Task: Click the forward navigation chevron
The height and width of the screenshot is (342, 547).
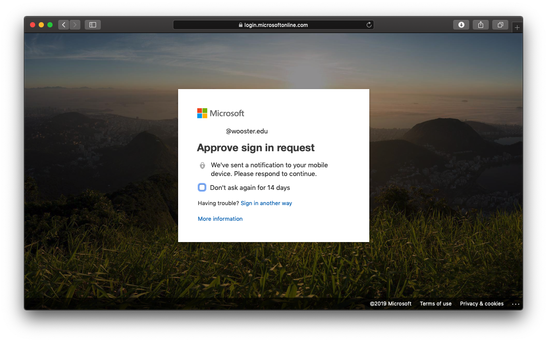Action: [75, 25]
